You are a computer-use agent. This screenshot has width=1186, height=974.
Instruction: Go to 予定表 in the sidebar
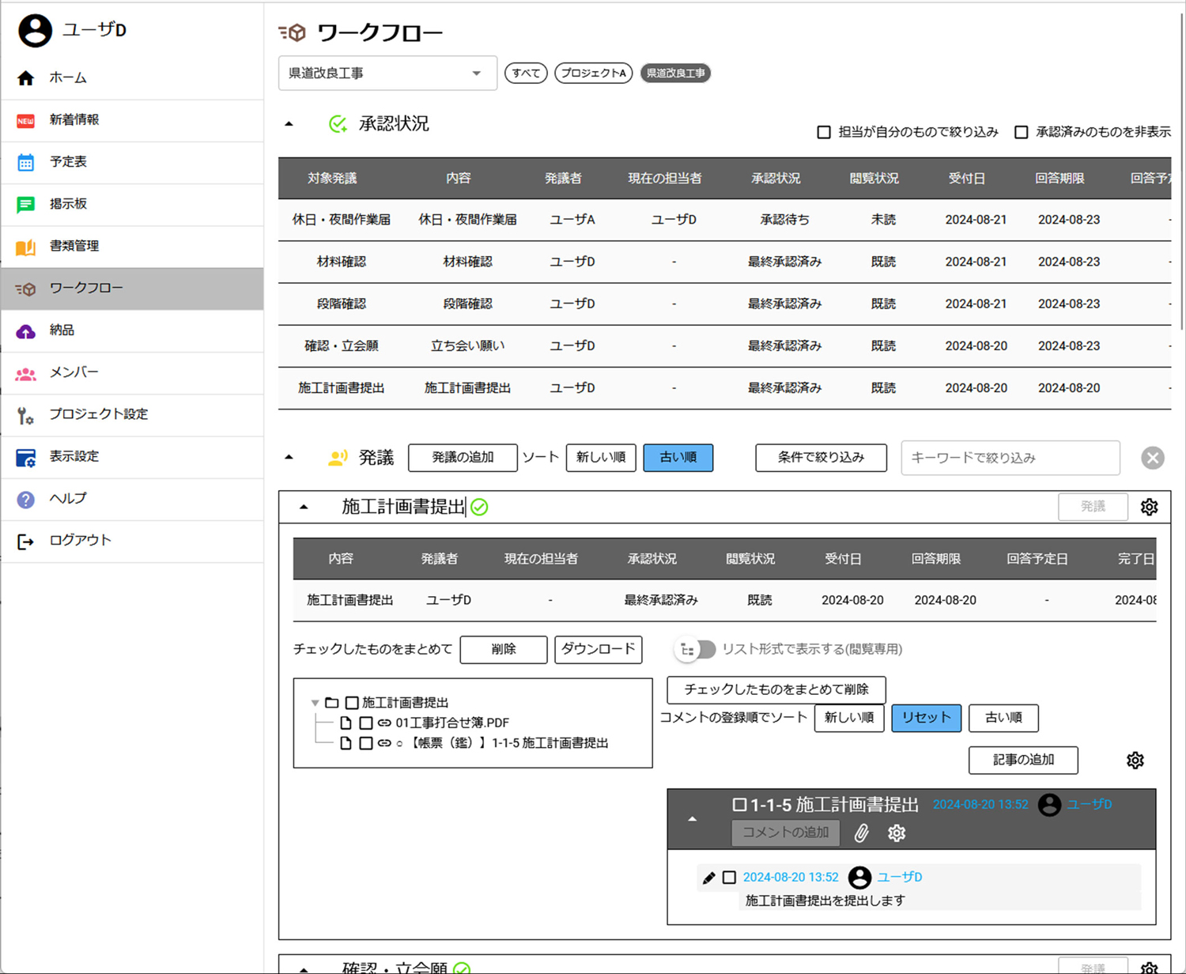(68, 162)
